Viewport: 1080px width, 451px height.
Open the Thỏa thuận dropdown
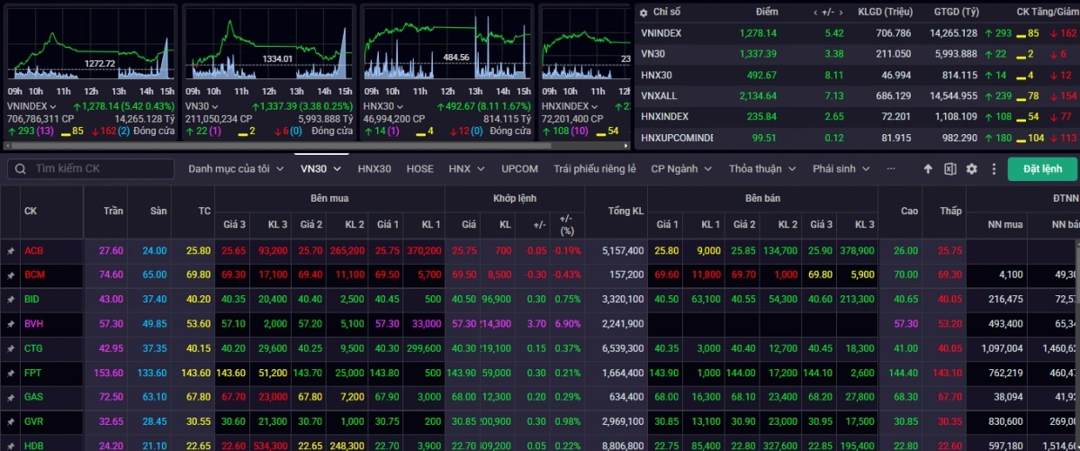[761, 168]
